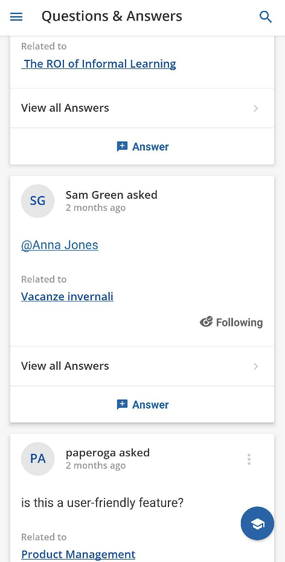
Task: Click the Answer icon in the top card
Action: pos(122,147)
